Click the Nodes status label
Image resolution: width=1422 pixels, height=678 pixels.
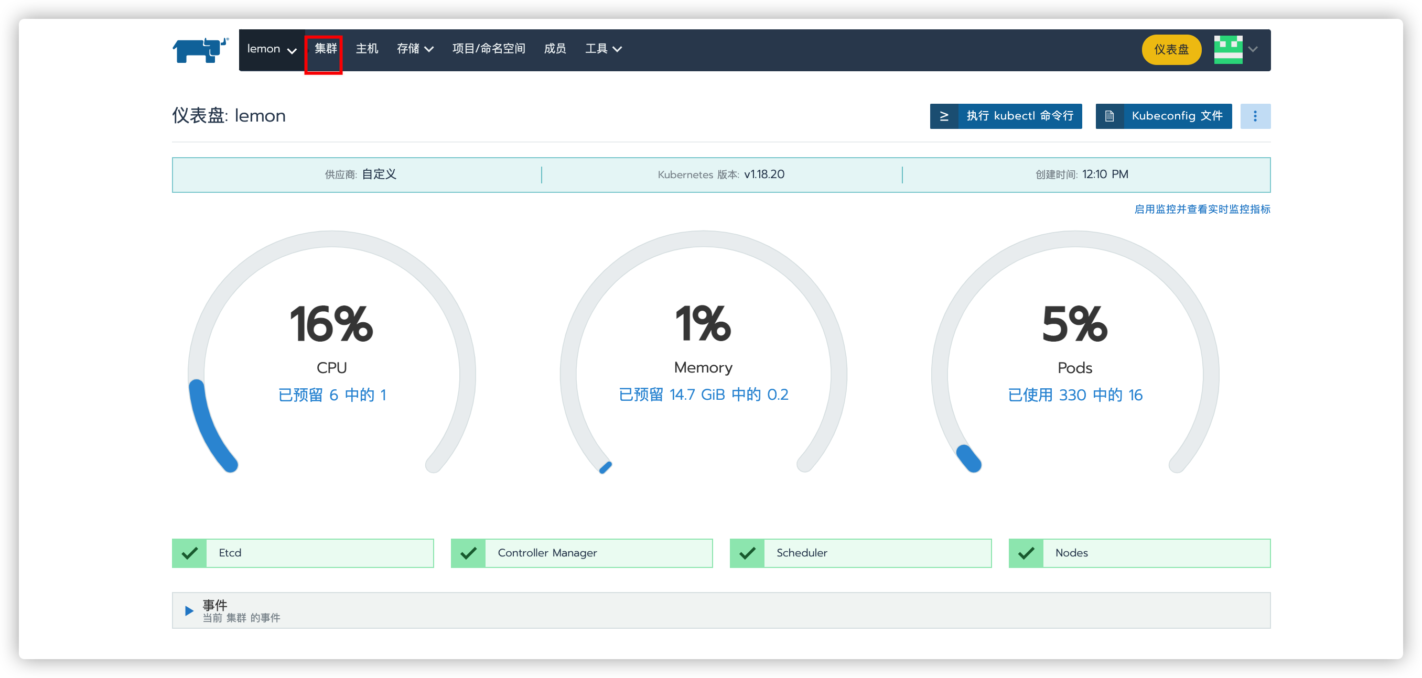point(1071,553)
